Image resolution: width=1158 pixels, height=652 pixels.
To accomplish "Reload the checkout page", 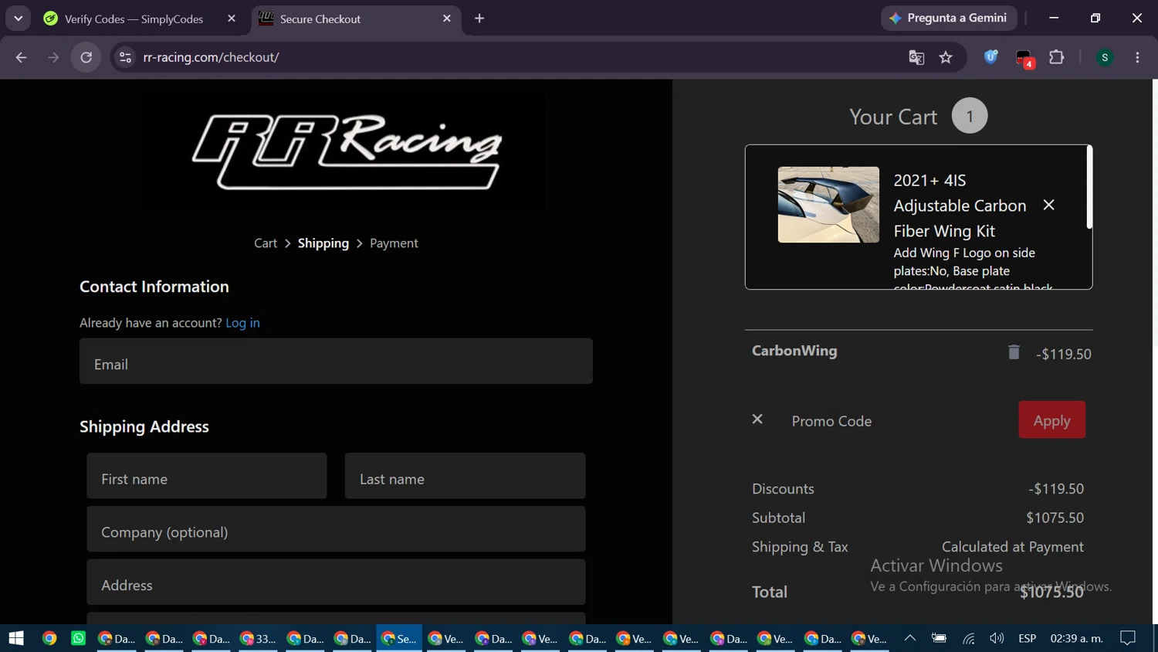I will pos(86,57).
